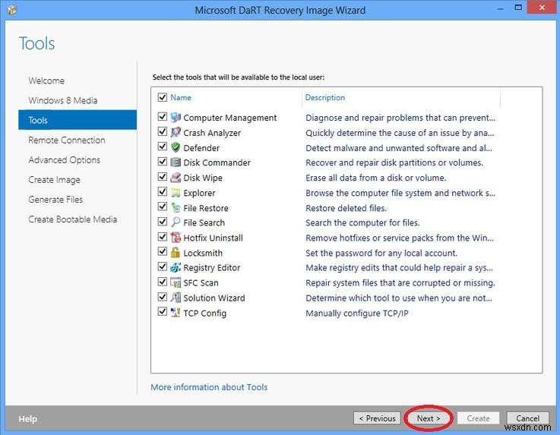Toggle the select-all checkbox beside Name

click(162, 97)
